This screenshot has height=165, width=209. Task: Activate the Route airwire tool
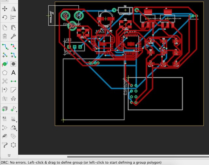pos(5,46)
